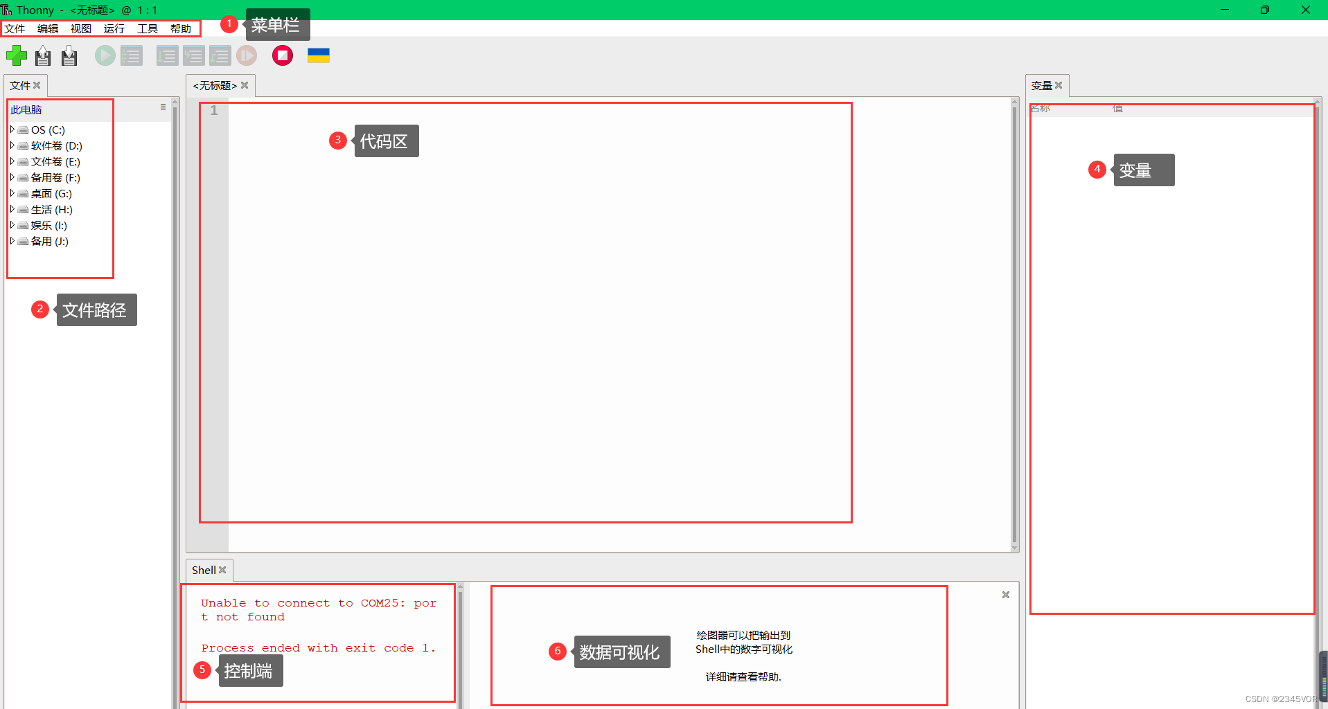Image resolution: width=1328 pixels, height=709 pixels.
Task: Create a new file with the green plus icon
Action: (x=17, y=55)
